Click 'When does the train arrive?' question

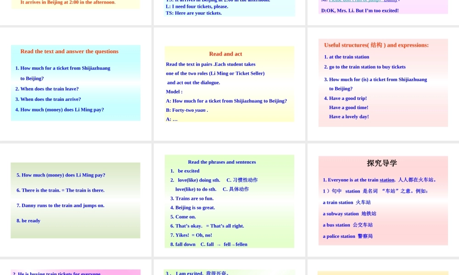48,99
